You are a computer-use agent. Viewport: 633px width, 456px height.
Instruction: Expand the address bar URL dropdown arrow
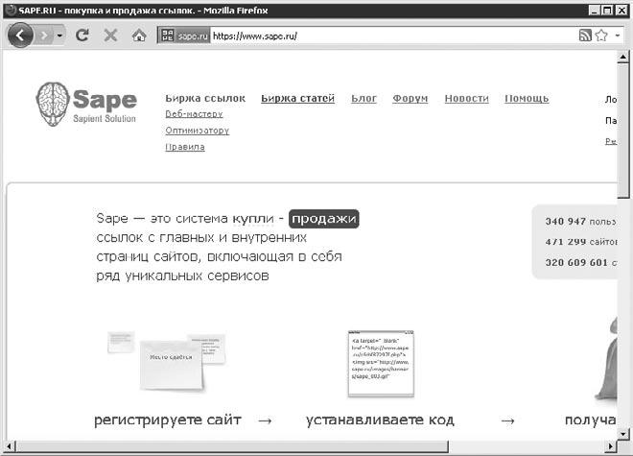[618, 36]
